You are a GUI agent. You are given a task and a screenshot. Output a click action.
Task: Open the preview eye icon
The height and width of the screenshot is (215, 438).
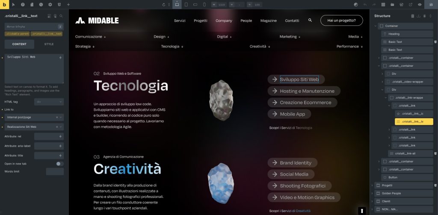420,4
